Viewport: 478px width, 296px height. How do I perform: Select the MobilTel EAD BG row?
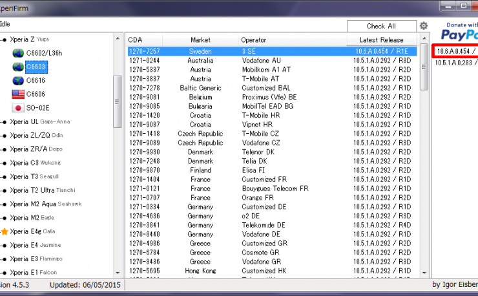click(x=272, y=106)
